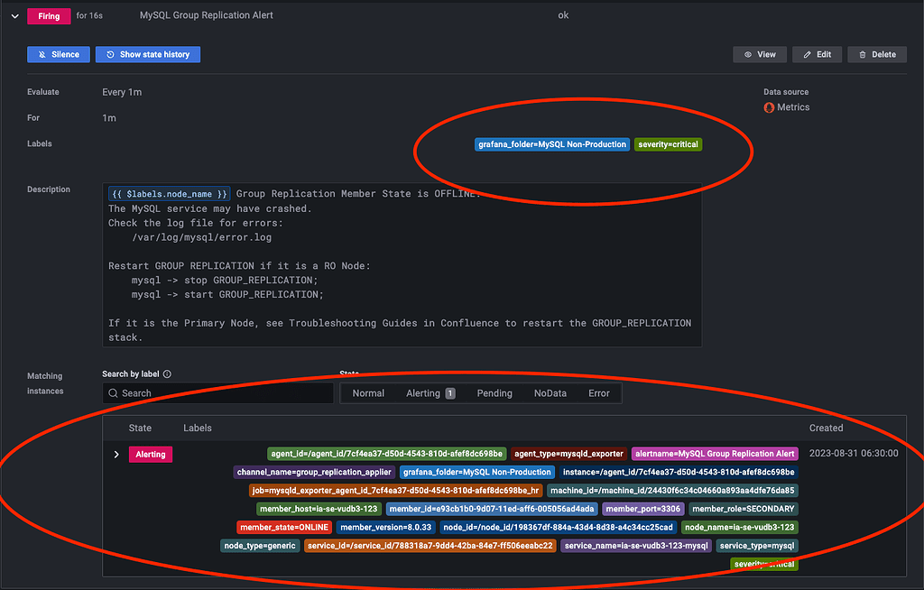Expand the Alerting instance row

pos(115,454)
